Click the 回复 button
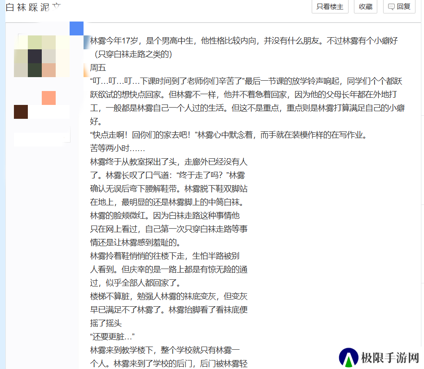Image resolution: width=424 pixels, height=369 pixels. tap(399, 7)
